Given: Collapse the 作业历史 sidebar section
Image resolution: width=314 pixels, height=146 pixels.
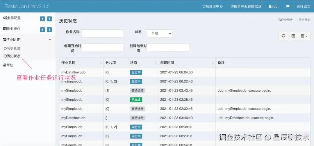Looking at the screenshot, I should 27,39.
